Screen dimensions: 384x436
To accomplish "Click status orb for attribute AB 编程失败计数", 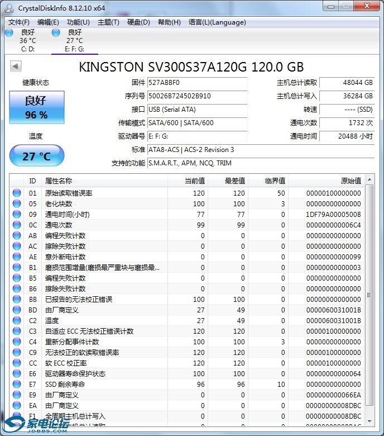I will (x=17, y=235).
